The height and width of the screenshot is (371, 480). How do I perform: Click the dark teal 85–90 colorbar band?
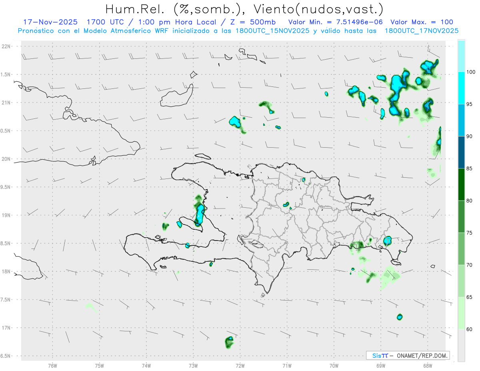461,152
